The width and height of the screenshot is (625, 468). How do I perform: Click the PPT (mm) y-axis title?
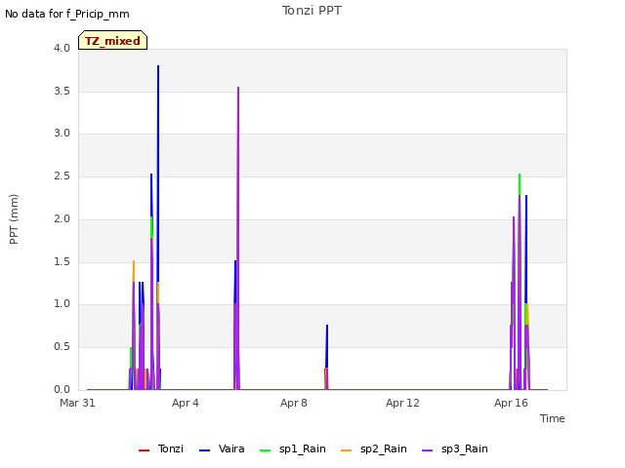(x=14, y=219)
